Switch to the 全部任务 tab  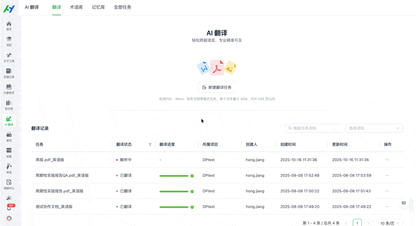click(x=123, y=7)
